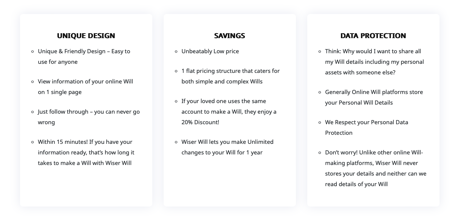Click the UNIQUE DESIGN heading
455x222 pixels.
(86, 36)
